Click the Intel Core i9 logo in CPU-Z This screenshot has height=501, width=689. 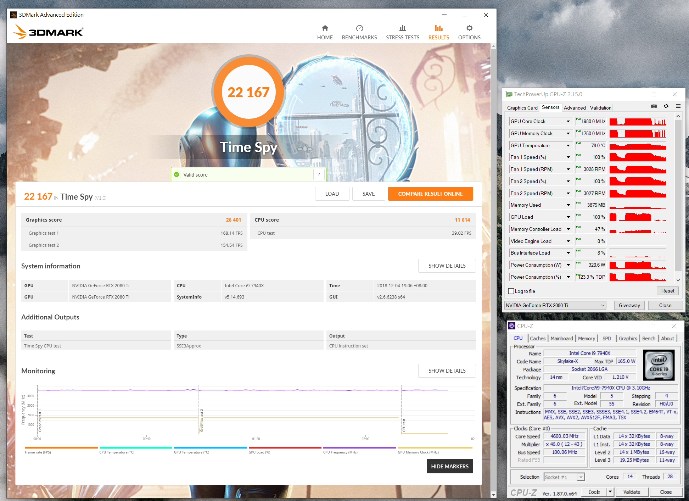(659, 365)
